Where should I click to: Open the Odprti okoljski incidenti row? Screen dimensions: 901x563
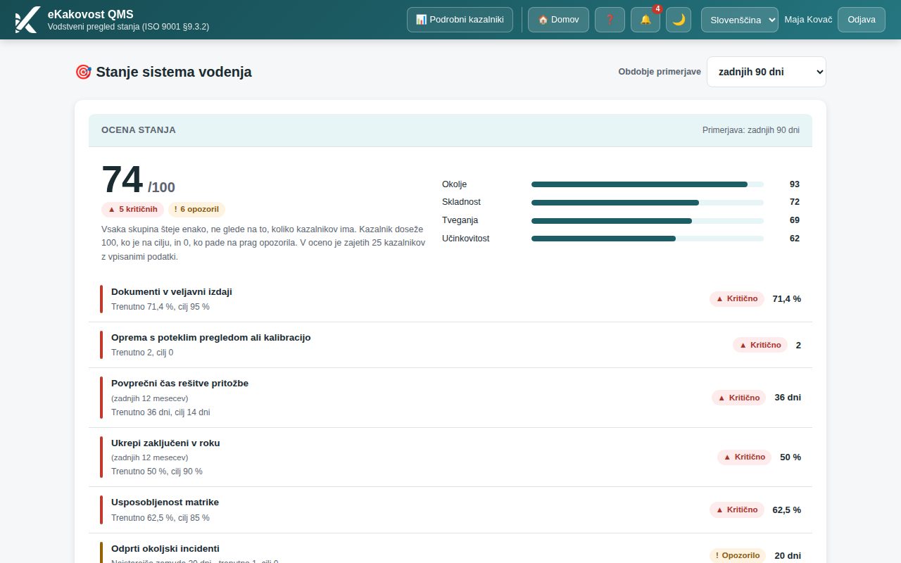450,548
